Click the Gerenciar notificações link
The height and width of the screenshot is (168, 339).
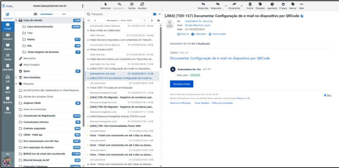pos(180,103)
